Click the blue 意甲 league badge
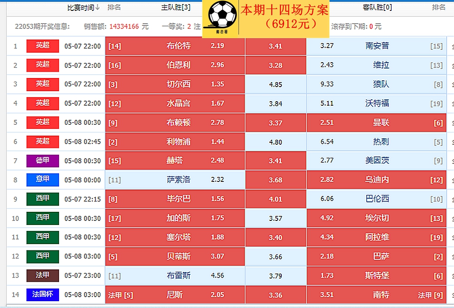Screen dimensions: 454x308 pos(43,180)
